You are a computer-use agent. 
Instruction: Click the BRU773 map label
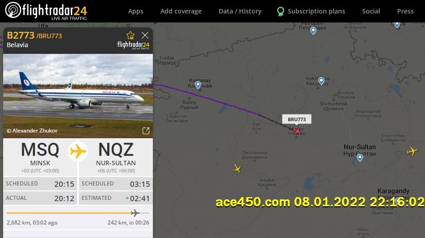297,119
